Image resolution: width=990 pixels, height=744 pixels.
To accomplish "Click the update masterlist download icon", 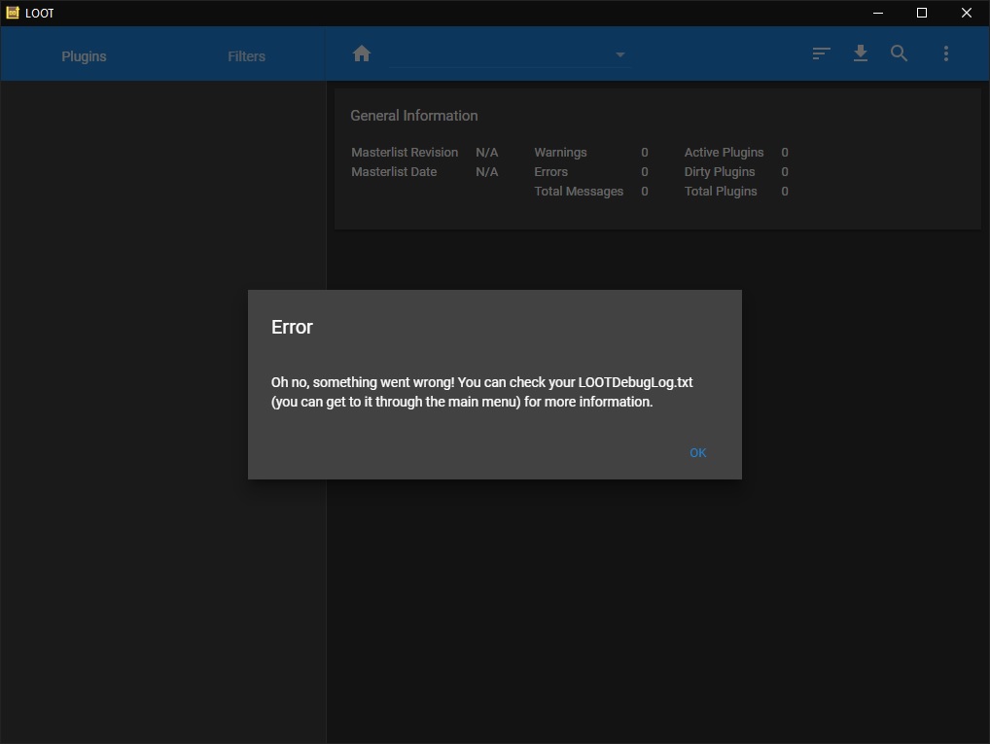I will [x=860, y=53].
